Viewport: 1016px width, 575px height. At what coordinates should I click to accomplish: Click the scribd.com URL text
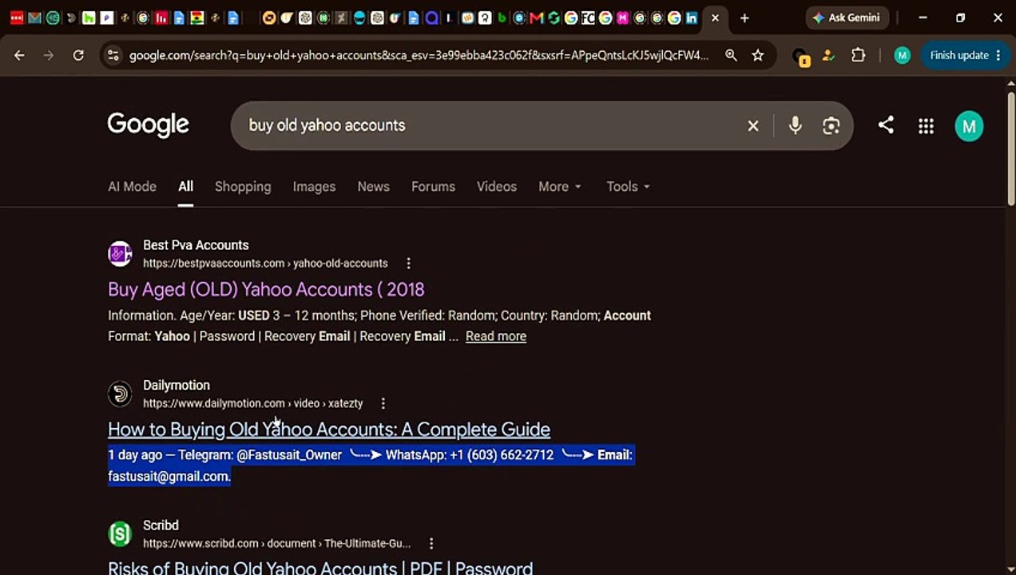point(276,543)
